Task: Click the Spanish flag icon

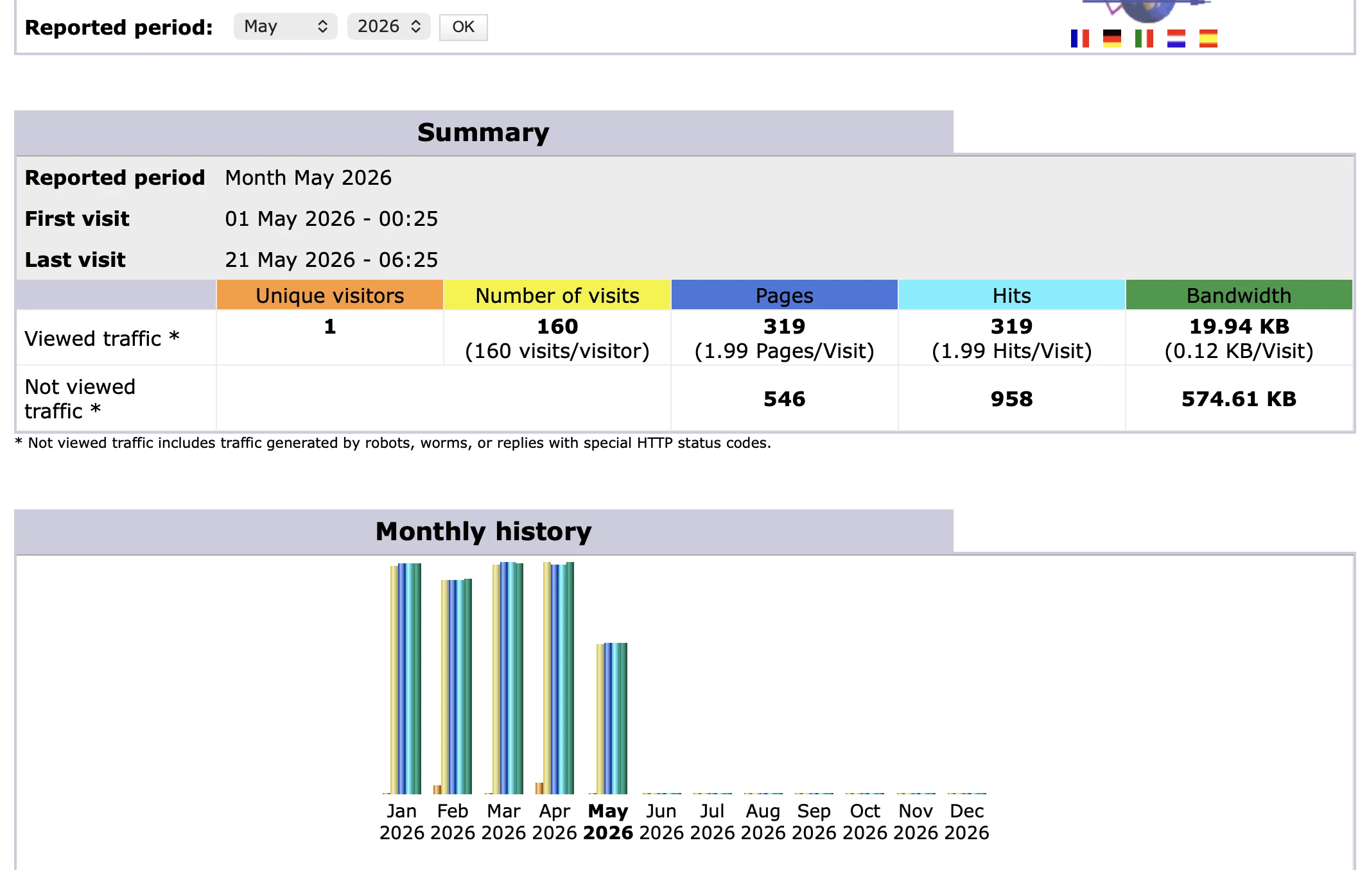Action: pyautogui.click(x=1208, y=38)
